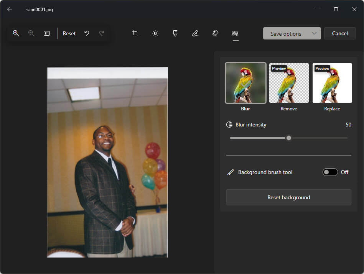Expand the Save options dropdown arrow
The height and width of the screenshot is (274, 364).
[314, 33]
